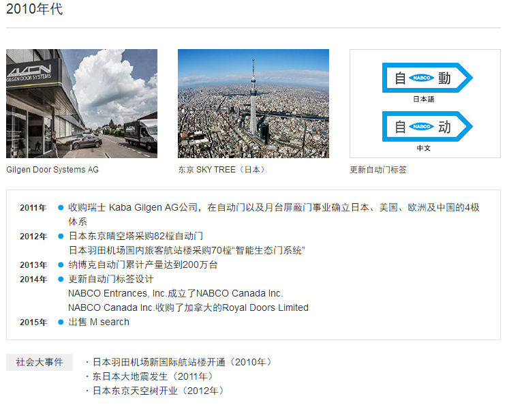509x407 pixels.
Task: Click the 社会大事件 label box
Action: pyautogui.click(x=40, y=362)
